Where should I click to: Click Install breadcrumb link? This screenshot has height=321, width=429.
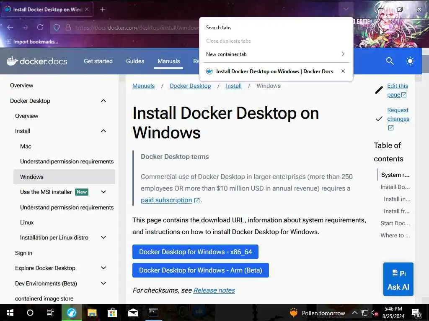pyautogui.click(x=234, y=86)
